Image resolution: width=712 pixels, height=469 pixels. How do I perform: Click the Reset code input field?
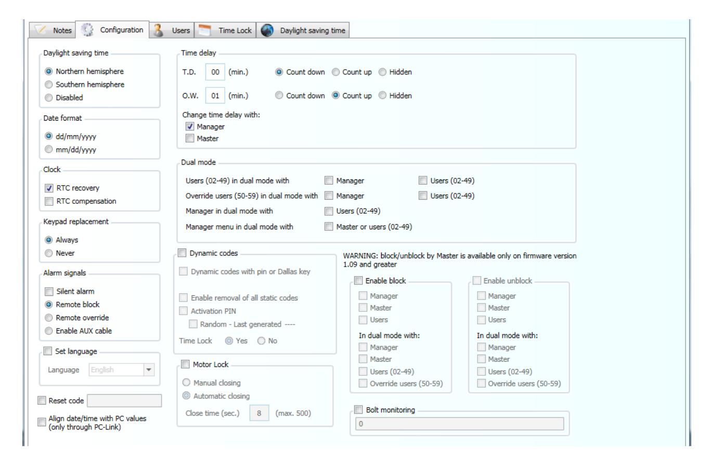[x=124, y=401]
